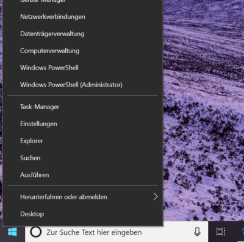This screenshot has width=244, height=242.
Task: Click the Windows Start button
Action: (12, 232)
